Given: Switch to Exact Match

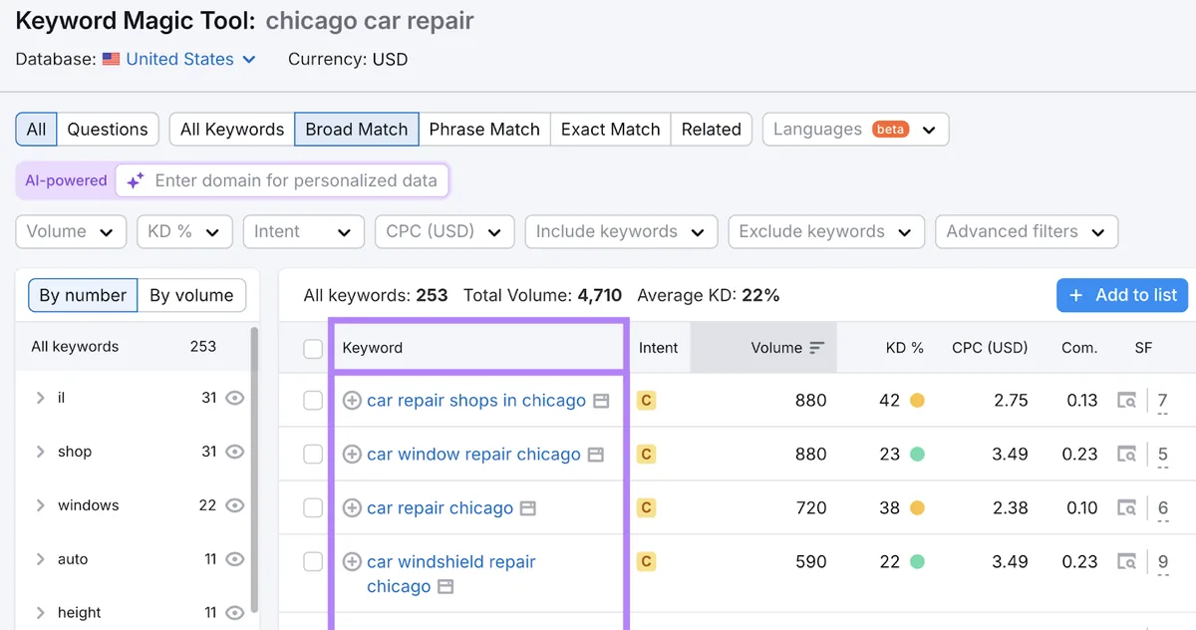Looking at the screenshot, I should [610, 130].
